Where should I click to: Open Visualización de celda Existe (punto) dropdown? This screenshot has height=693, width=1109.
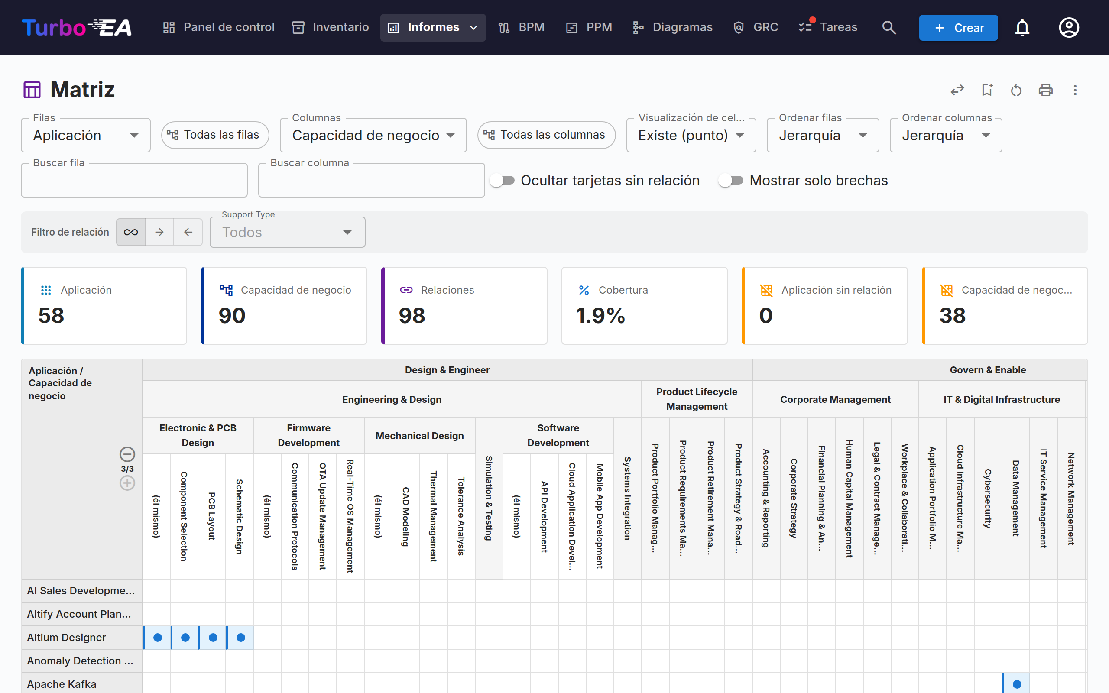pos(691,135)
